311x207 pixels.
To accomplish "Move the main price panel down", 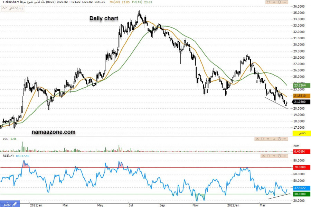I will 274,2.
